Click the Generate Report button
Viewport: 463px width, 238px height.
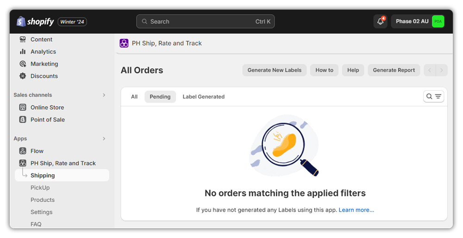click(x=394, y=70)
